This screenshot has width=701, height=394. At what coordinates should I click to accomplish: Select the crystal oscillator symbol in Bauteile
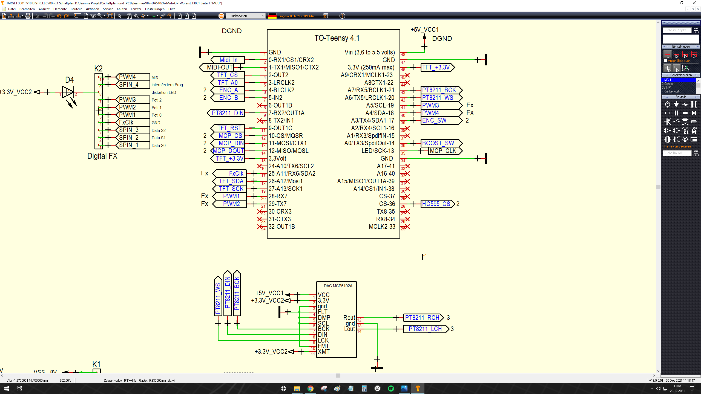[x=668, y=139]
